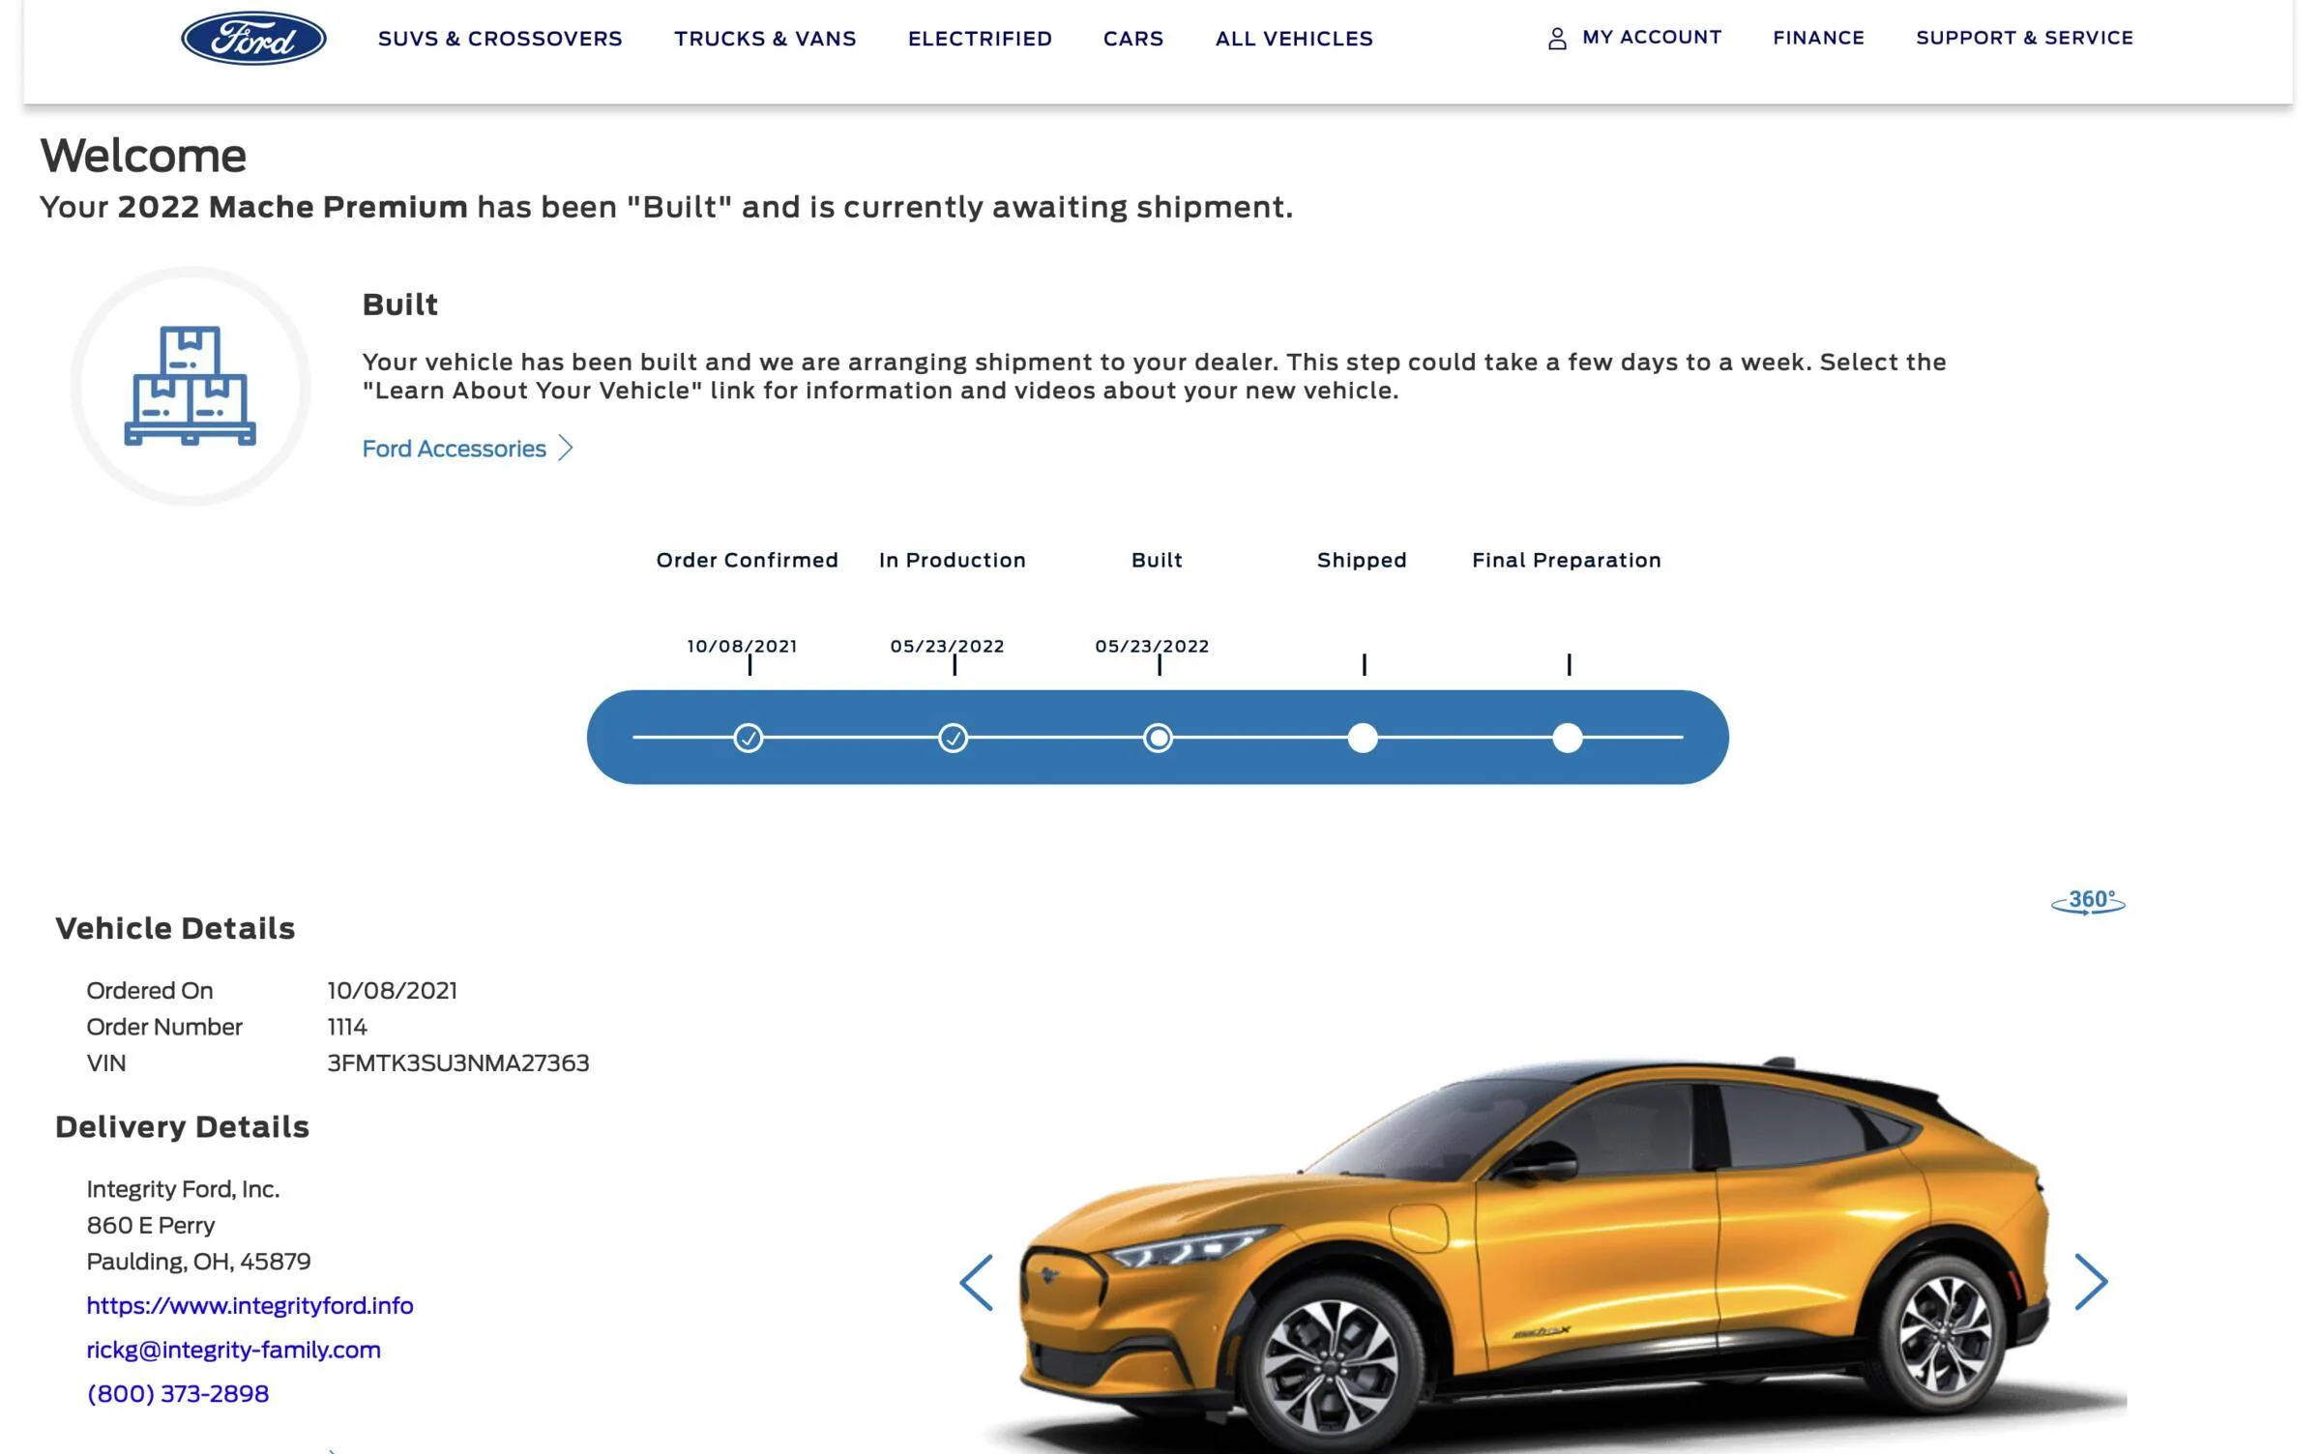Click the Ford oval logo
The image size is (2321, 1454).
pos(253,39)
